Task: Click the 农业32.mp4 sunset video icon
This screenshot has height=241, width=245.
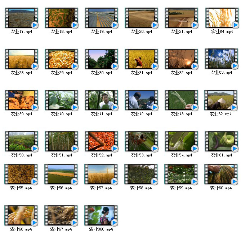Action: coord(181,59)
